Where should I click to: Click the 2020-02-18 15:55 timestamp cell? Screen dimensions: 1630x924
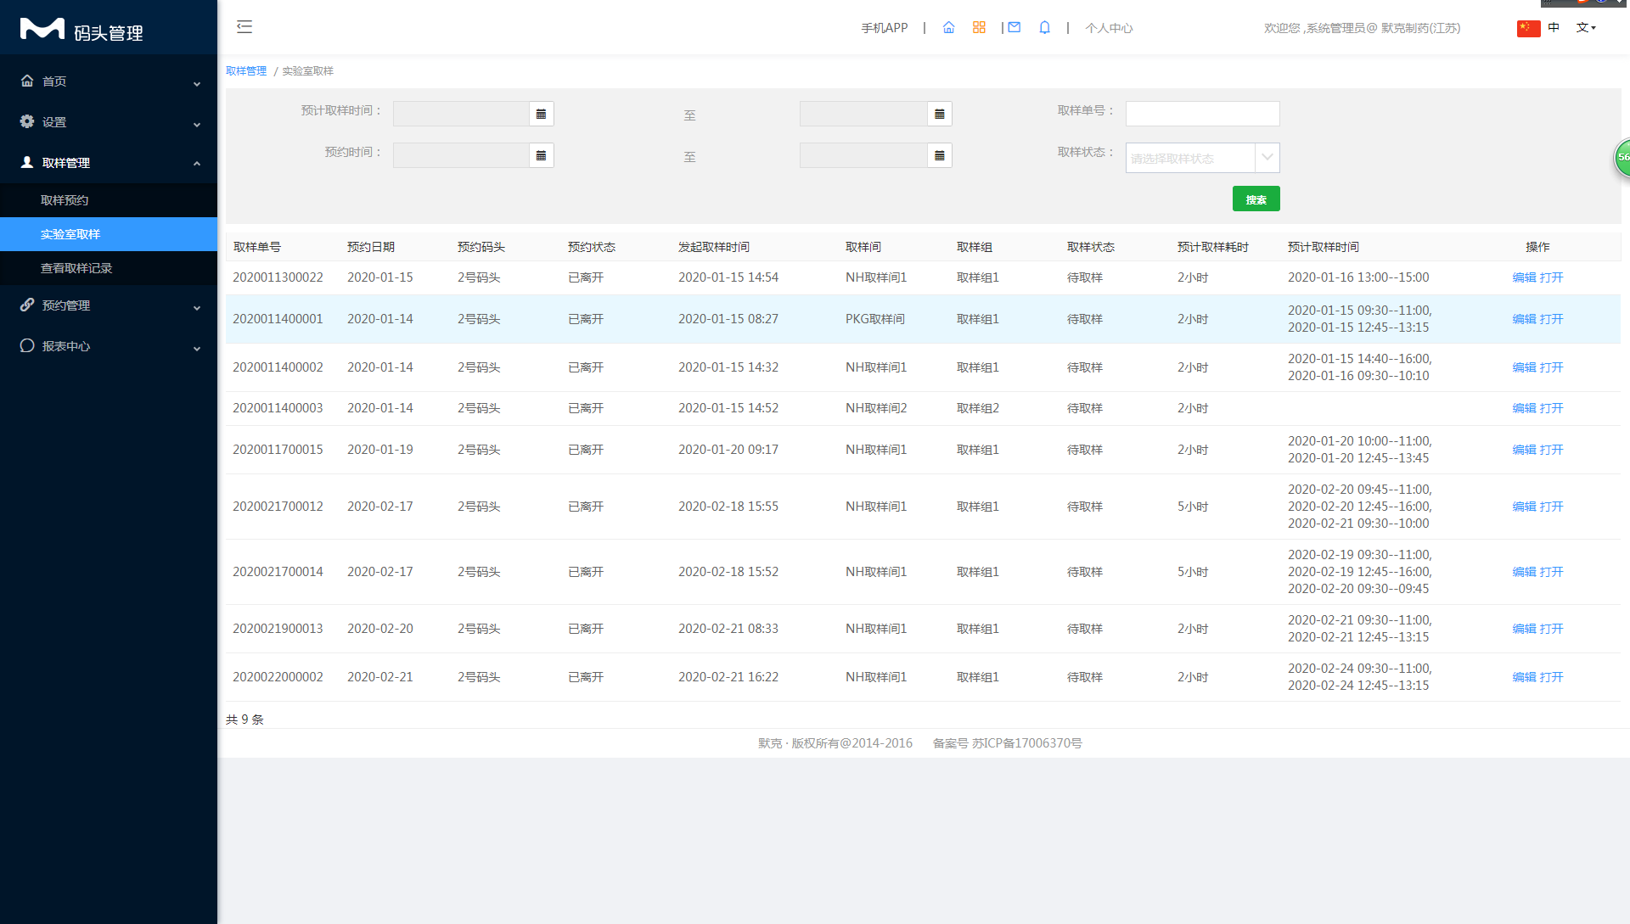pyautogui.click(x=728, y=507)
